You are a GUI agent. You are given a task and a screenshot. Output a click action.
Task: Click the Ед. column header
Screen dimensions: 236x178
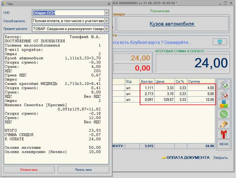[132, 82]
